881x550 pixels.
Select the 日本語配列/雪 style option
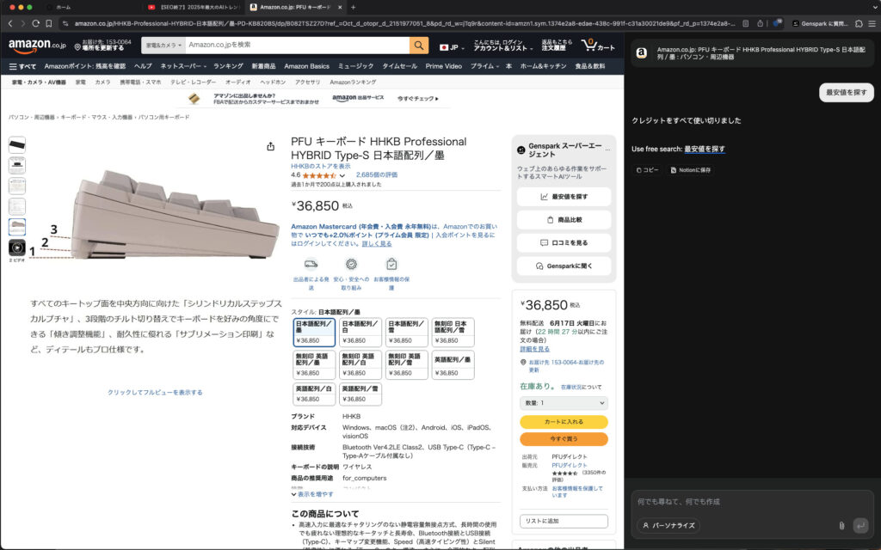pyautogui.click(x=406, y=332)
